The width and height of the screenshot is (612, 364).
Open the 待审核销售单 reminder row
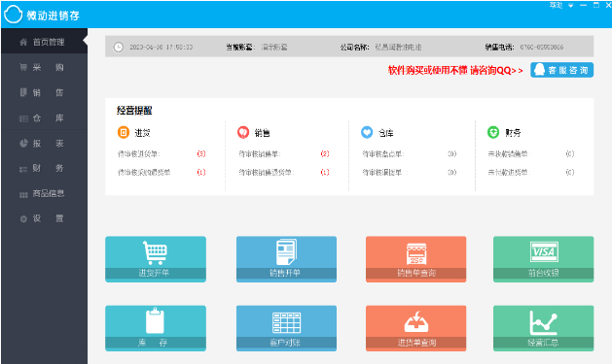pos(284,154)
